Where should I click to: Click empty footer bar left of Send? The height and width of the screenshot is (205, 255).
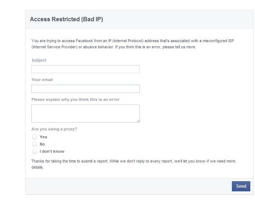click(126, 186)
